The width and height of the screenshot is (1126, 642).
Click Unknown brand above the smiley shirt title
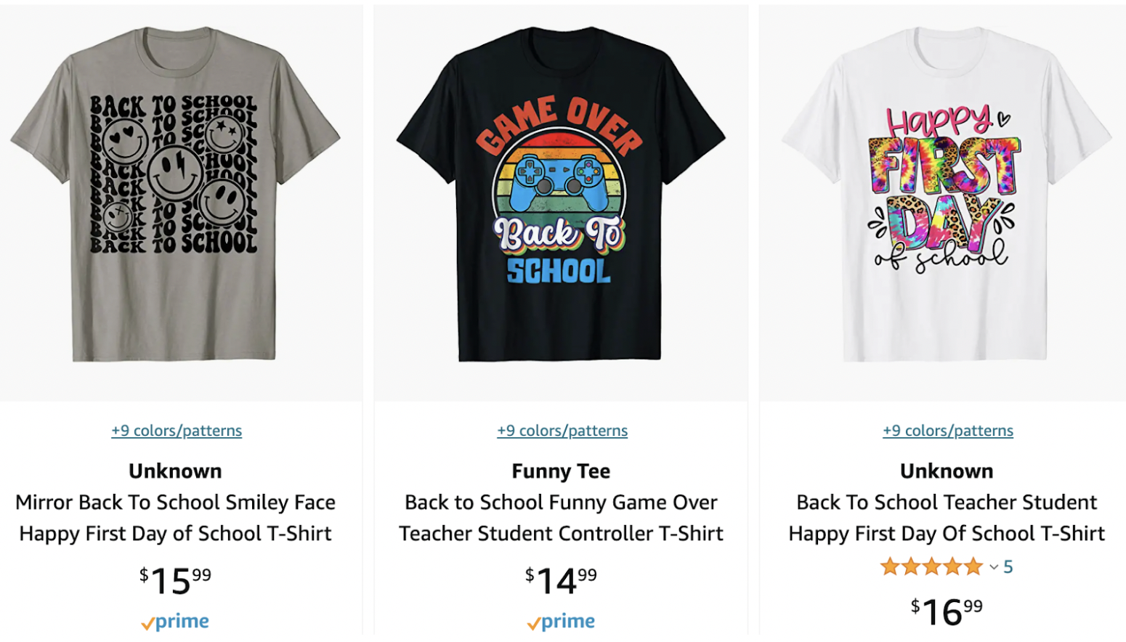pyautogui.click(x=175, y=471)
